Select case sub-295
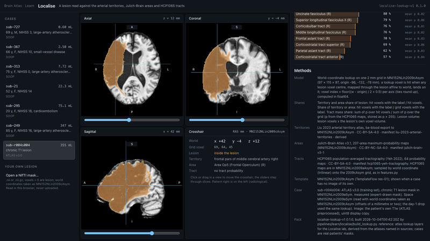Screen dimensions: 430x241 [39, 111]
